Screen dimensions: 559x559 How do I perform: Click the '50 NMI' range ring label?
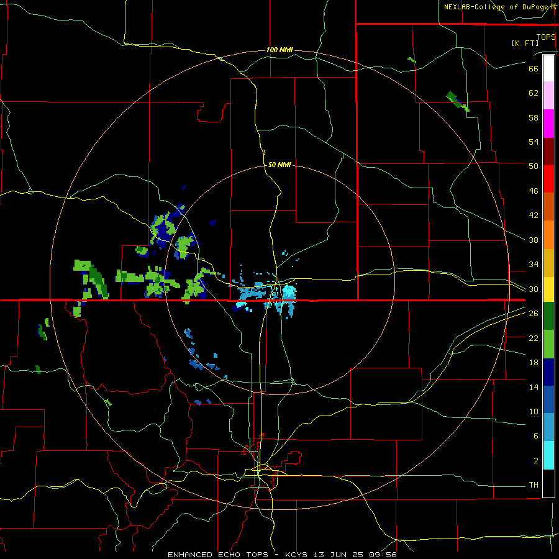point(279,165)
